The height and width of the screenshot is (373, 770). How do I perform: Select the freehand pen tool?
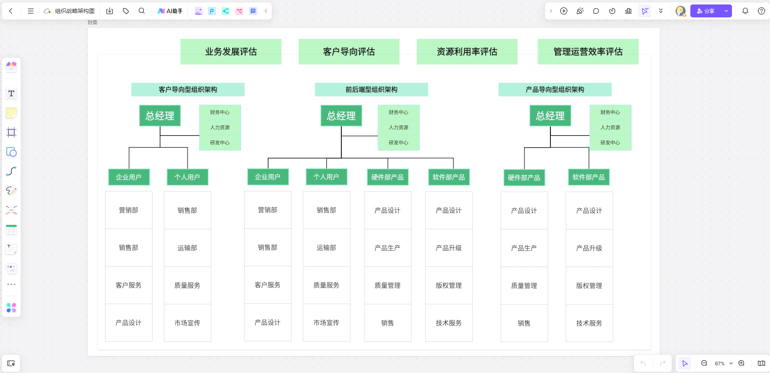pyautogui.click(x=11, y=191)
